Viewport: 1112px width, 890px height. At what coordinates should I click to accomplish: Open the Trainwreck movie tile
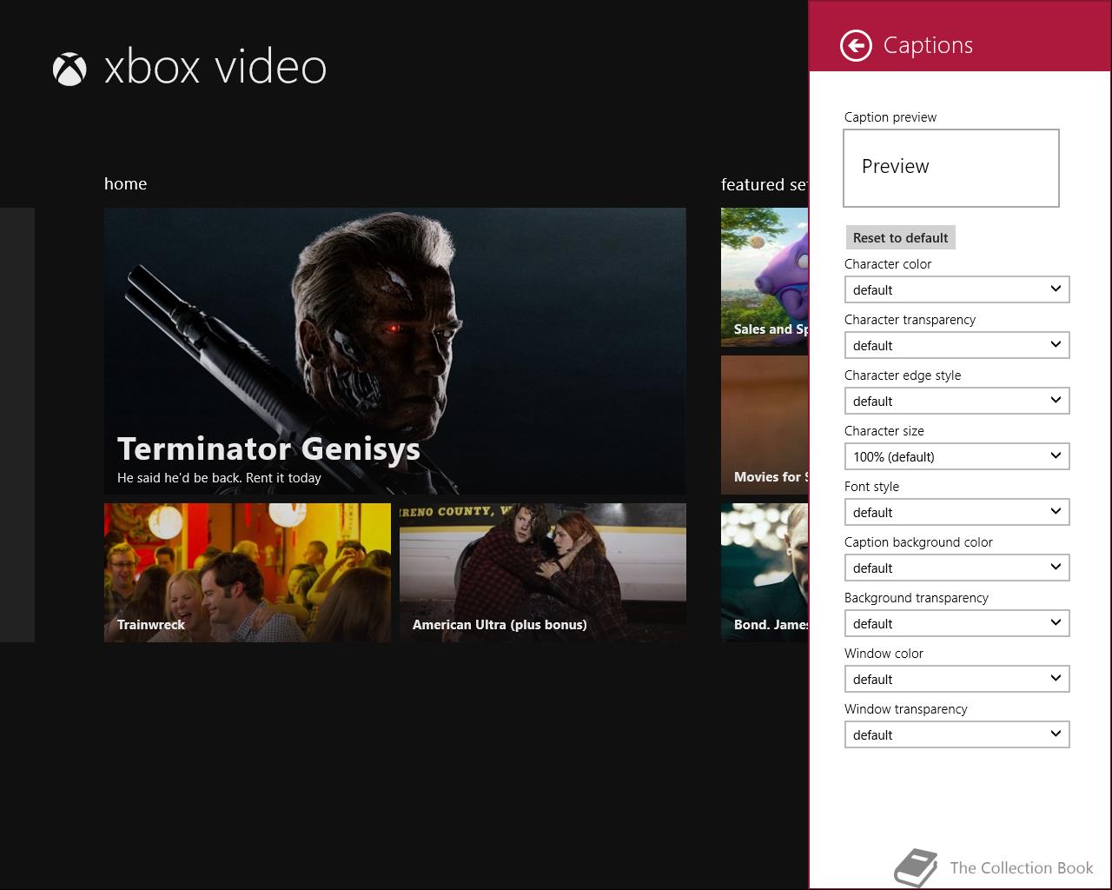click(248, 573)
